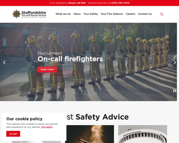Expand the Your Safety menu

click(91, 14)
